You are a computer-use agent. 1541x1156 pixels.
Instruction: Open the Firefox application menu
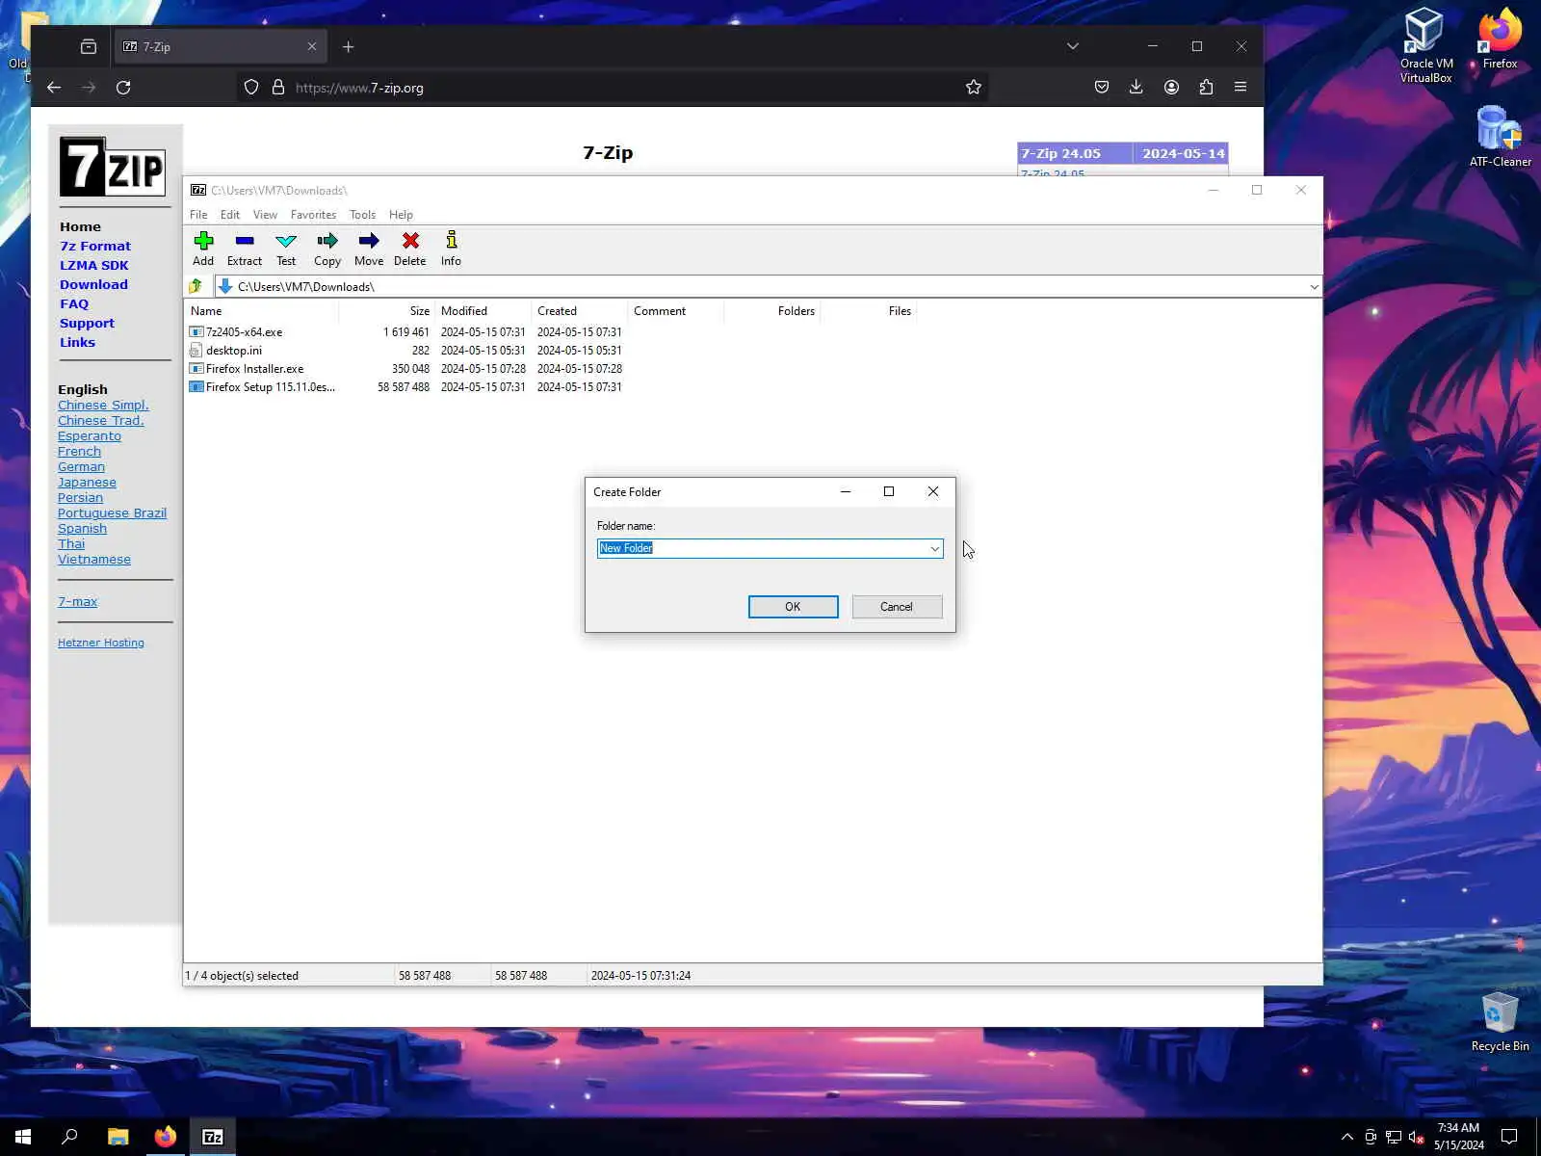click(1241, 88)
